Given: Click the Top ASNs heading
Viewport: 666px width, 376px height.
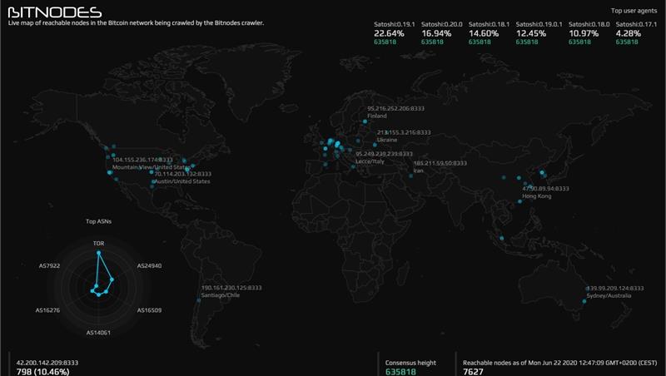Looking at the screenshot, I should point(98,221).
